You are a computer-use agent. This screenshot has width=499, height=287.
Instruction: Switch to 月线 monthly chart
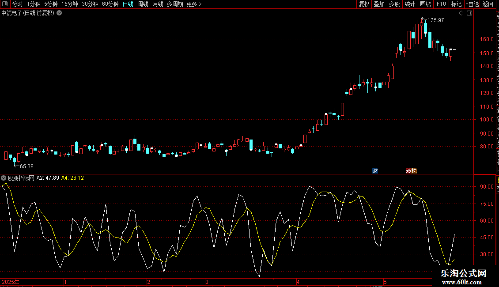pyautogui.click(x=158, y=4)
